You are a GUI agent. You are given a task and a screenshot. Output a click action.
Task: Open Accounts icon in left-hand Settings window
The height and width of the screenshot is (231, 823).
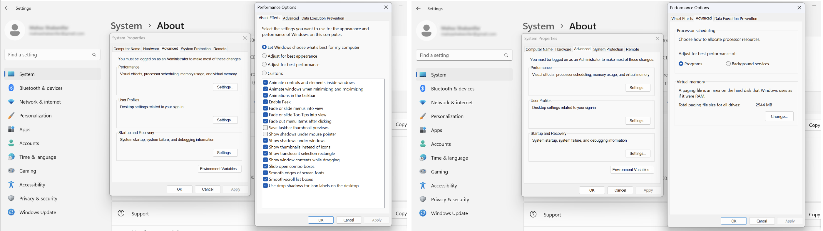[x=11, y=143]
